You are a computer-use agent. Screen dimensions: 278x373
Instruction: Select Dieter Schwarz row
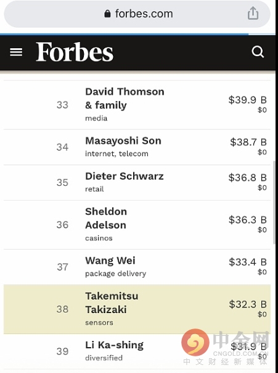137,182
